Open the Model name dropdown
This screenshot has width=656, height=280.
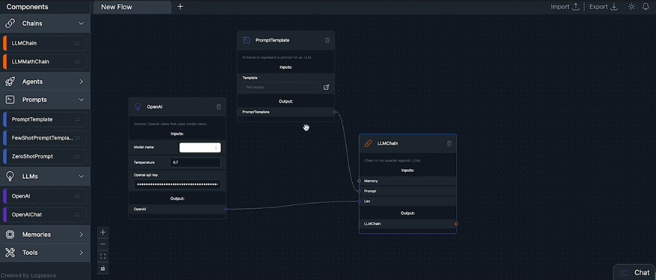(x=200, y=147)
